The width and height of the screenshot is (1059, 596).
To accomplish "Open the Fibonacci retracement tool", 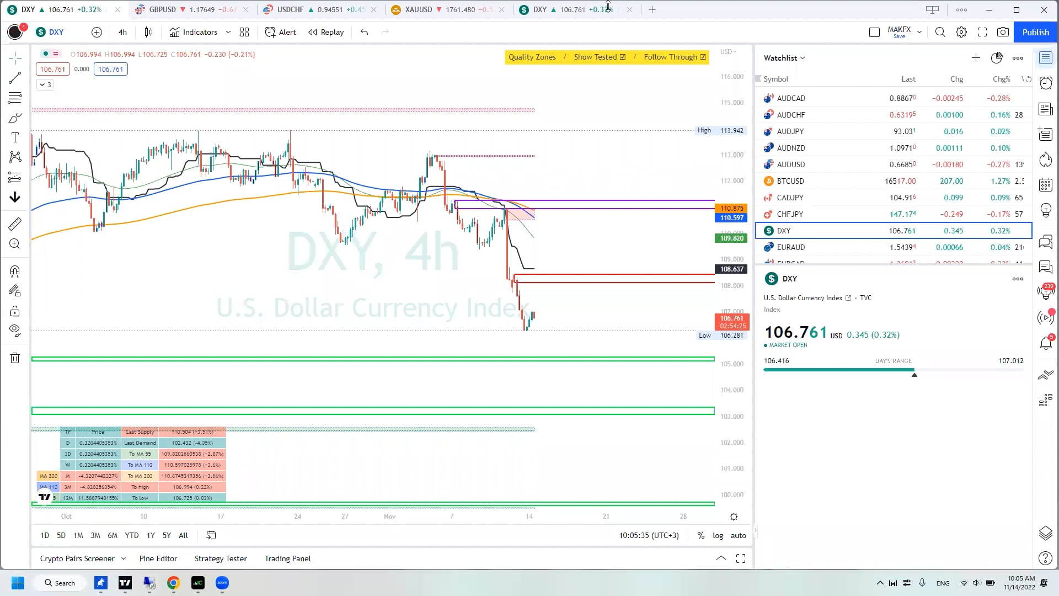I will (15, 98).
